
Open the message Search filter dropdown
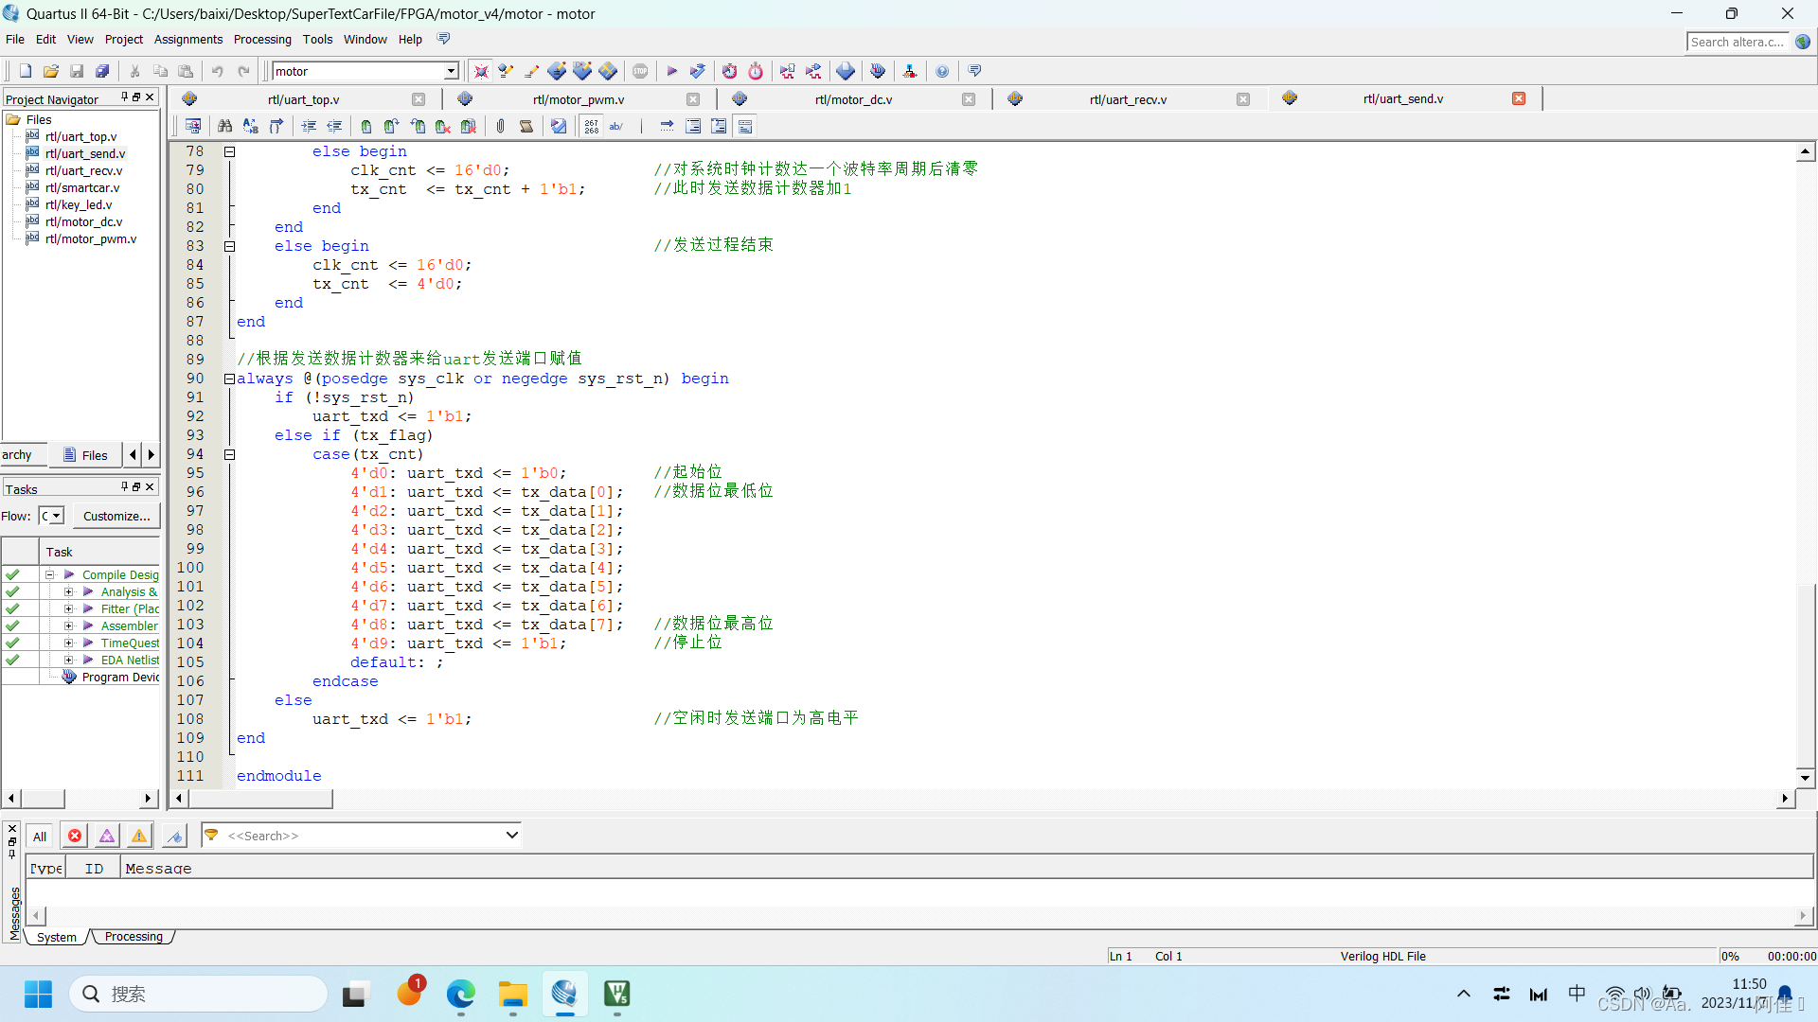click(510, 835)
